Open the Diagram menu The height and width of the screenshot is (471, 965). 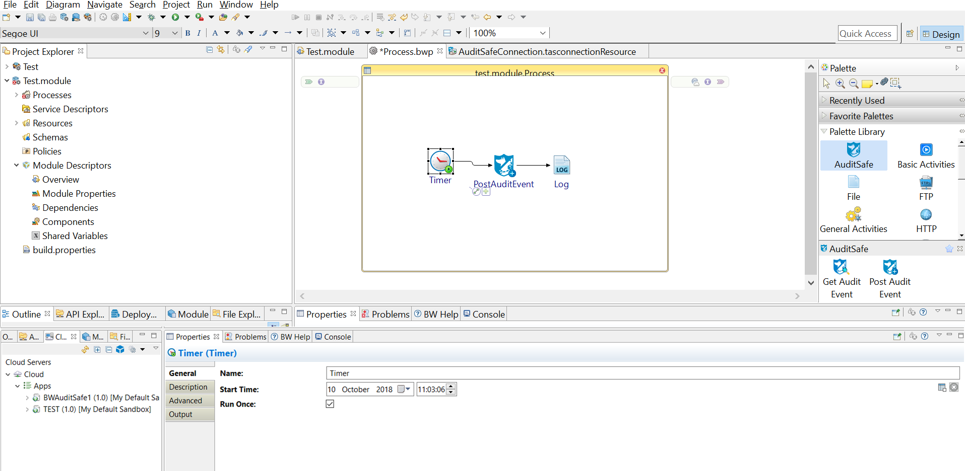pyautogui.click(x=62, y=5)
